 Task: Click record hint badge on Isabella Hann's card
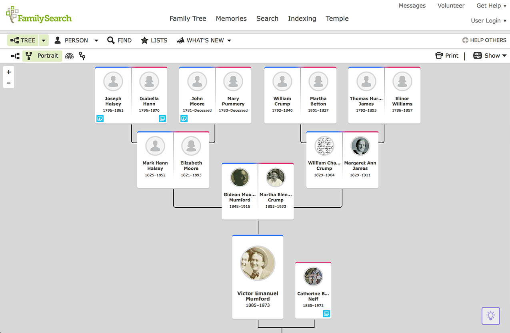click(162, 118)
